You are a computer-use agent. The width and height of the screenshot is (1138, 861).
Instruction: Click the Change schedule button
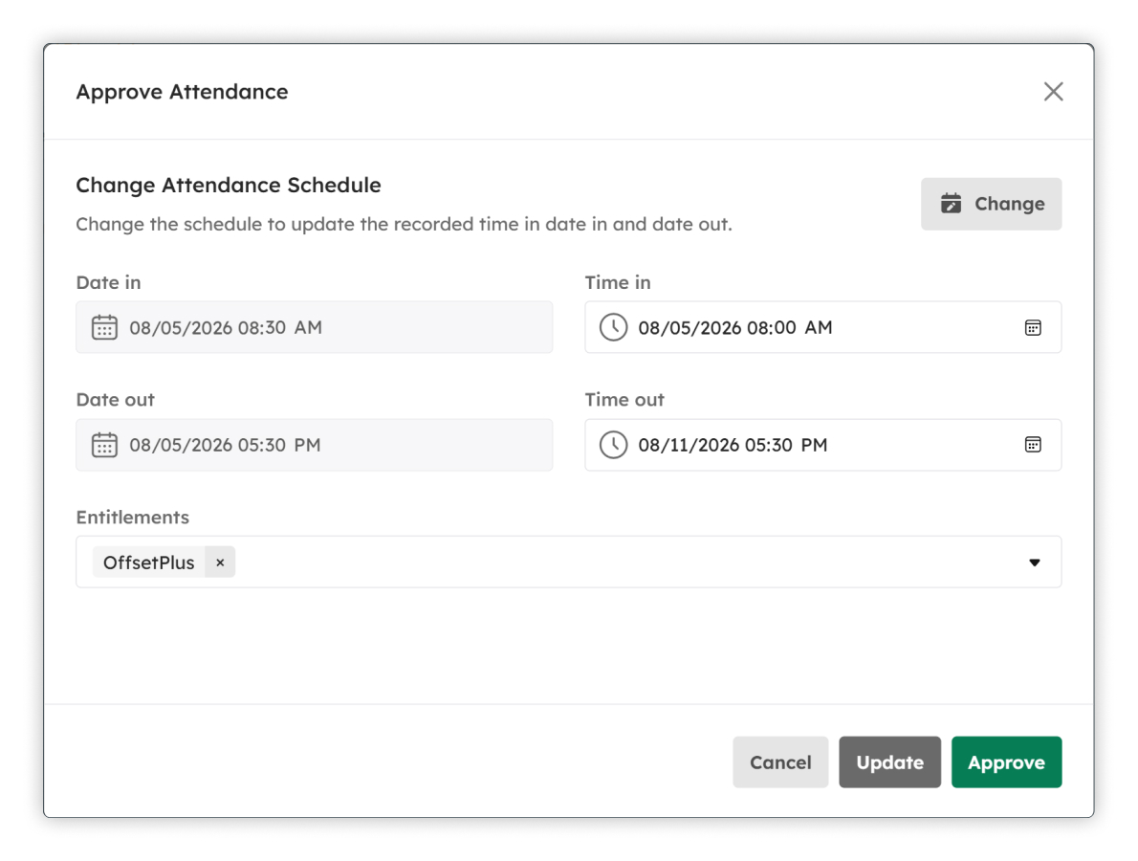click(x=992, y=204)
